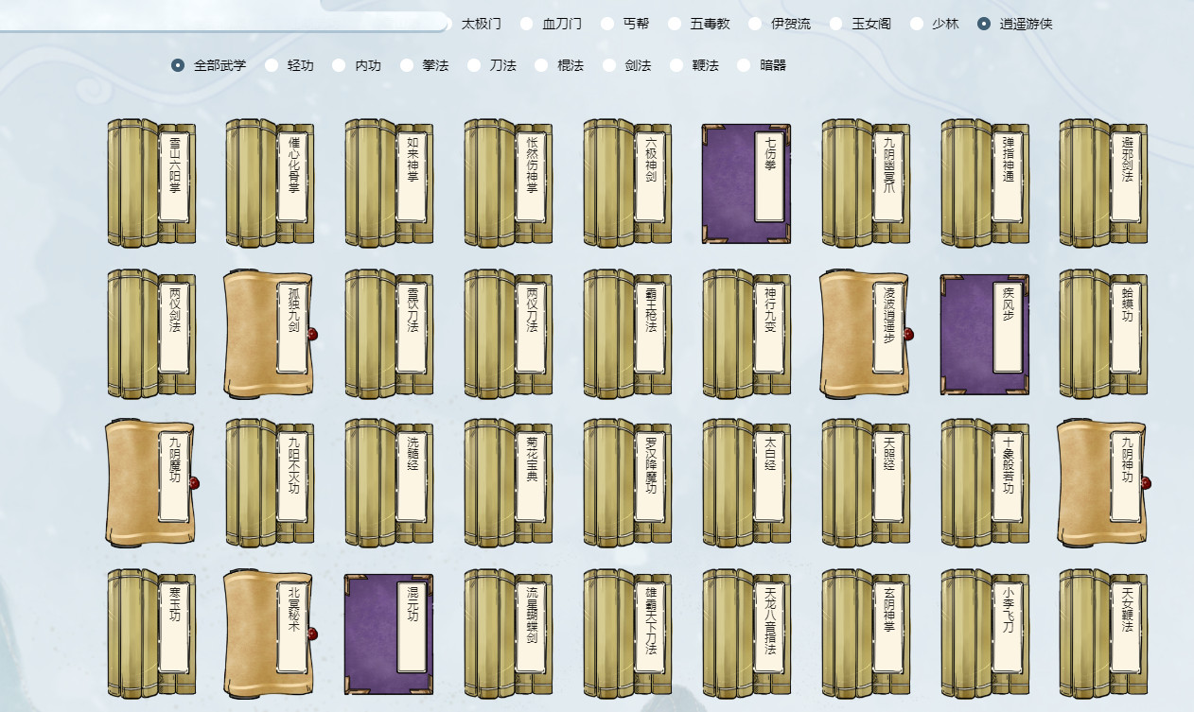Select the 菊花宝典 bamboo scroll
Image resolution: width=1194 pixels, height=712 pixels.
coord(508,483)
